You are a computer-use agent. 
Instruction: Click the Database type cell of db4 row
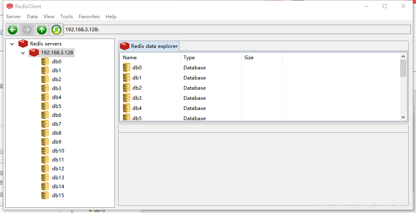point(194,108)
